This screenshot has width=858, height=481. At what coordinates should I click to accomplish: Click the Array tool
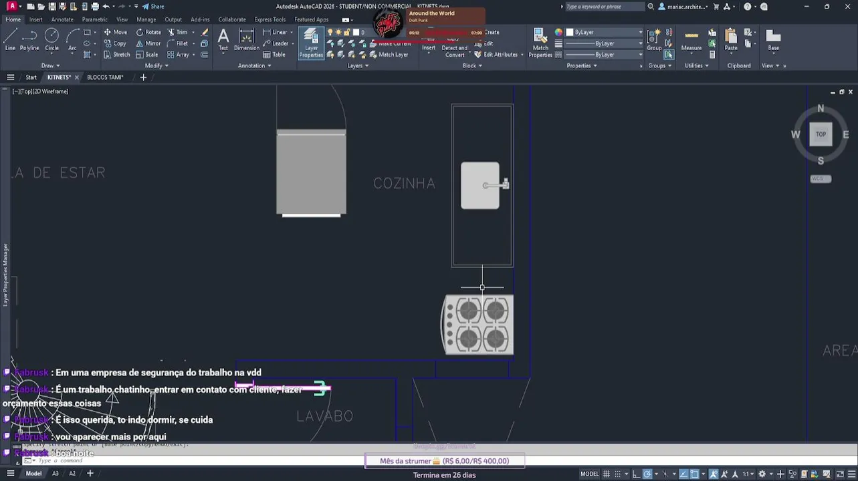(178, 55)
